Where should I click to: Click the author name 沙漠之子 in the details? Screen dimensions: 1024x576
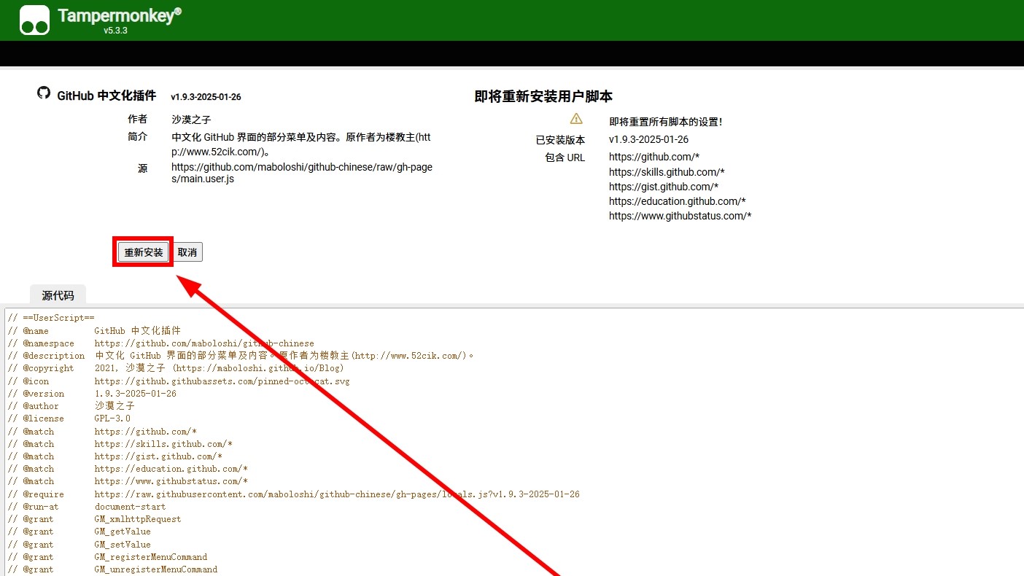point(191,120)
